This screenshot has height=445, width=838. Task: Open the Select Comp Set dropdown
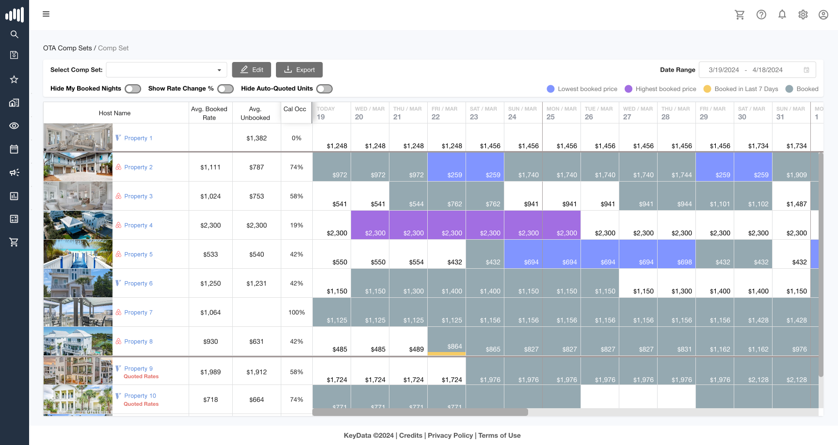(x=166, y=69)
